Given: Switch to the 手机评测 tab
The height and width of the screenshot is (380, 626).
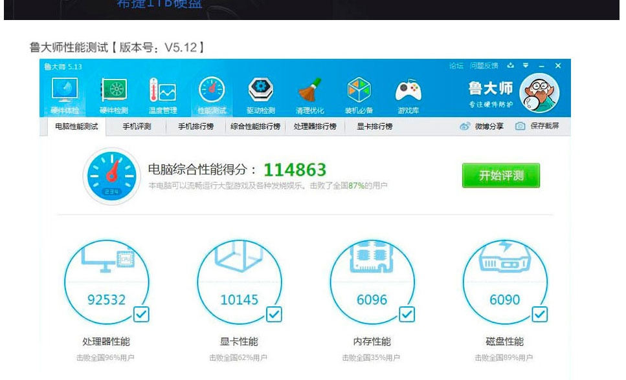Looking at the screenshot, I should pos(137,127).
